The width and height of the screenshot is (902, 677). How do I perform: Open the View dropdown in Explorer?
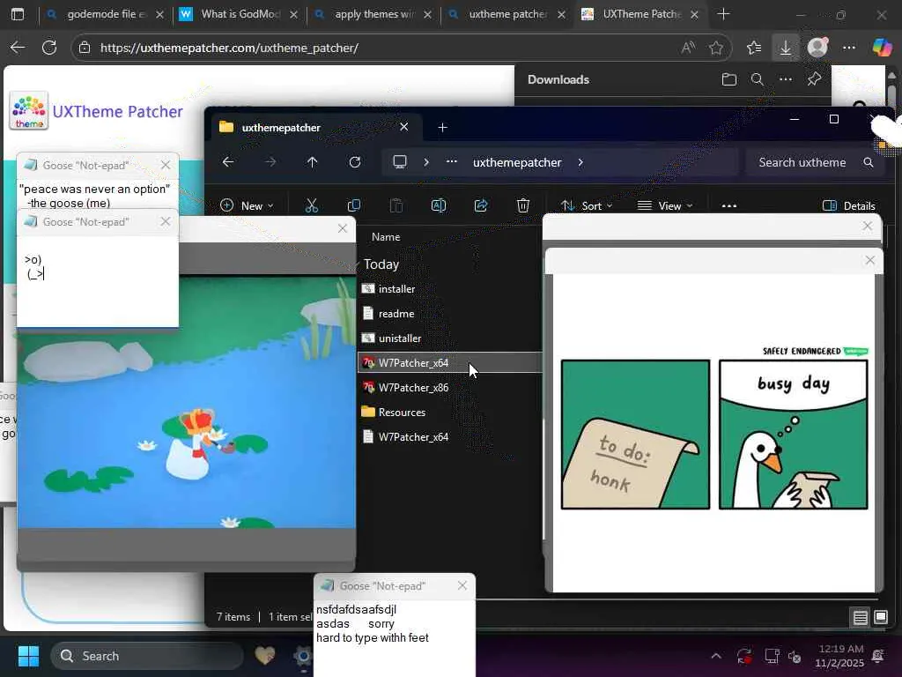pos(666,205)
